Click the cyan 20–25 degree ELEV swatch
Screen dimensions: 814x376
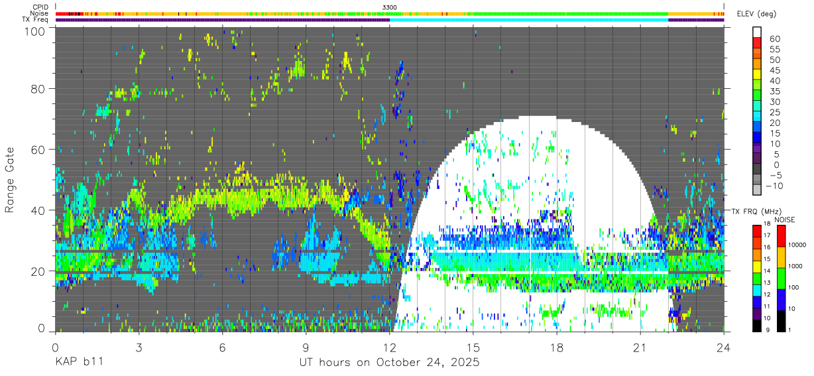click(757, 115)
